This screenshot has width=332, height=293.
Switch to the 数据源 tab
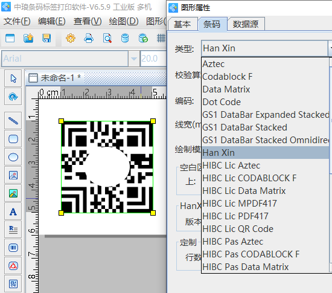pyautogui.click(x=246, y=24)
